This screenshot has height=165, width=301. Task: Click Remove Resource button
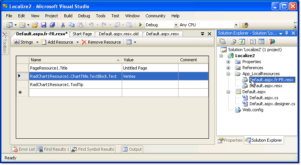(x=101, y=42)
